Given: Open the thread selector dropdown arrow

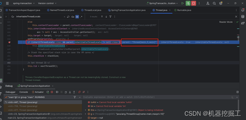Looking at the screenshot, I should [x=80, y=97].
